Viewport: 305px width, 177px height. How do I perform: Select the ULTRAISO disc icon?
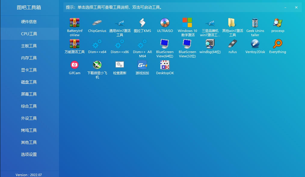tap(165, 23)
